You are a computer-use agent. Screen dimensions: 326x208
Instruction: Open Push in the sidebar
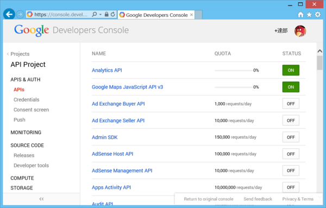(x=20, y=120)
